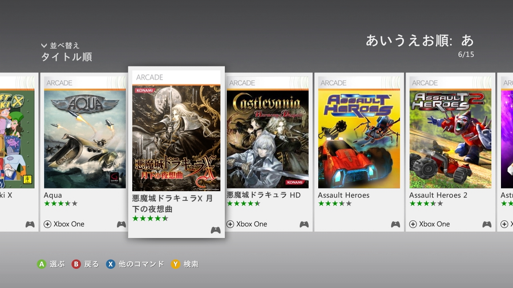Screen dimensions: 513x288
Task: Click star rating under Assault Heroes 2
Action: (426, 204)
